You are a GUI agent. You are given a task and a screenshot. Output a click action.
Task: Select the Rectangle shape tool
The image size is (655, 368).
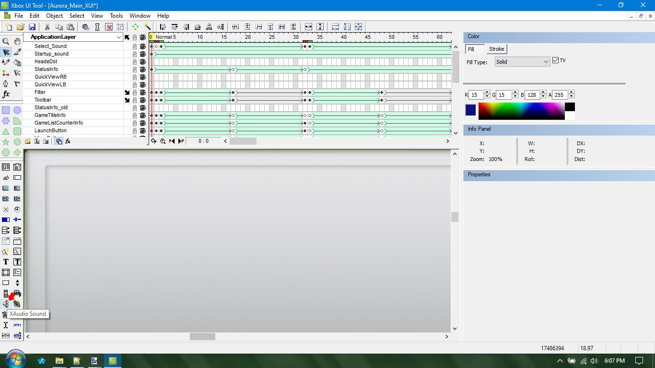point(6,110)
